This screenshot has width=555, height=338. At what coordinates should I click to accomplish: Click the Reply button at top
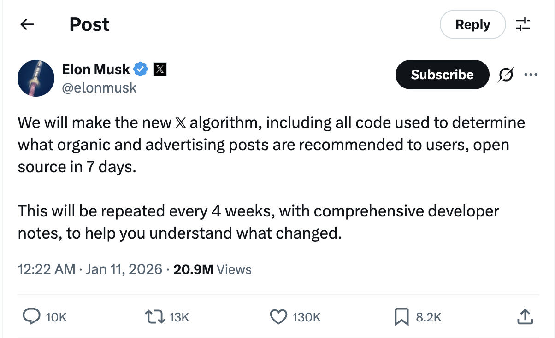click(x=472, y=24)
